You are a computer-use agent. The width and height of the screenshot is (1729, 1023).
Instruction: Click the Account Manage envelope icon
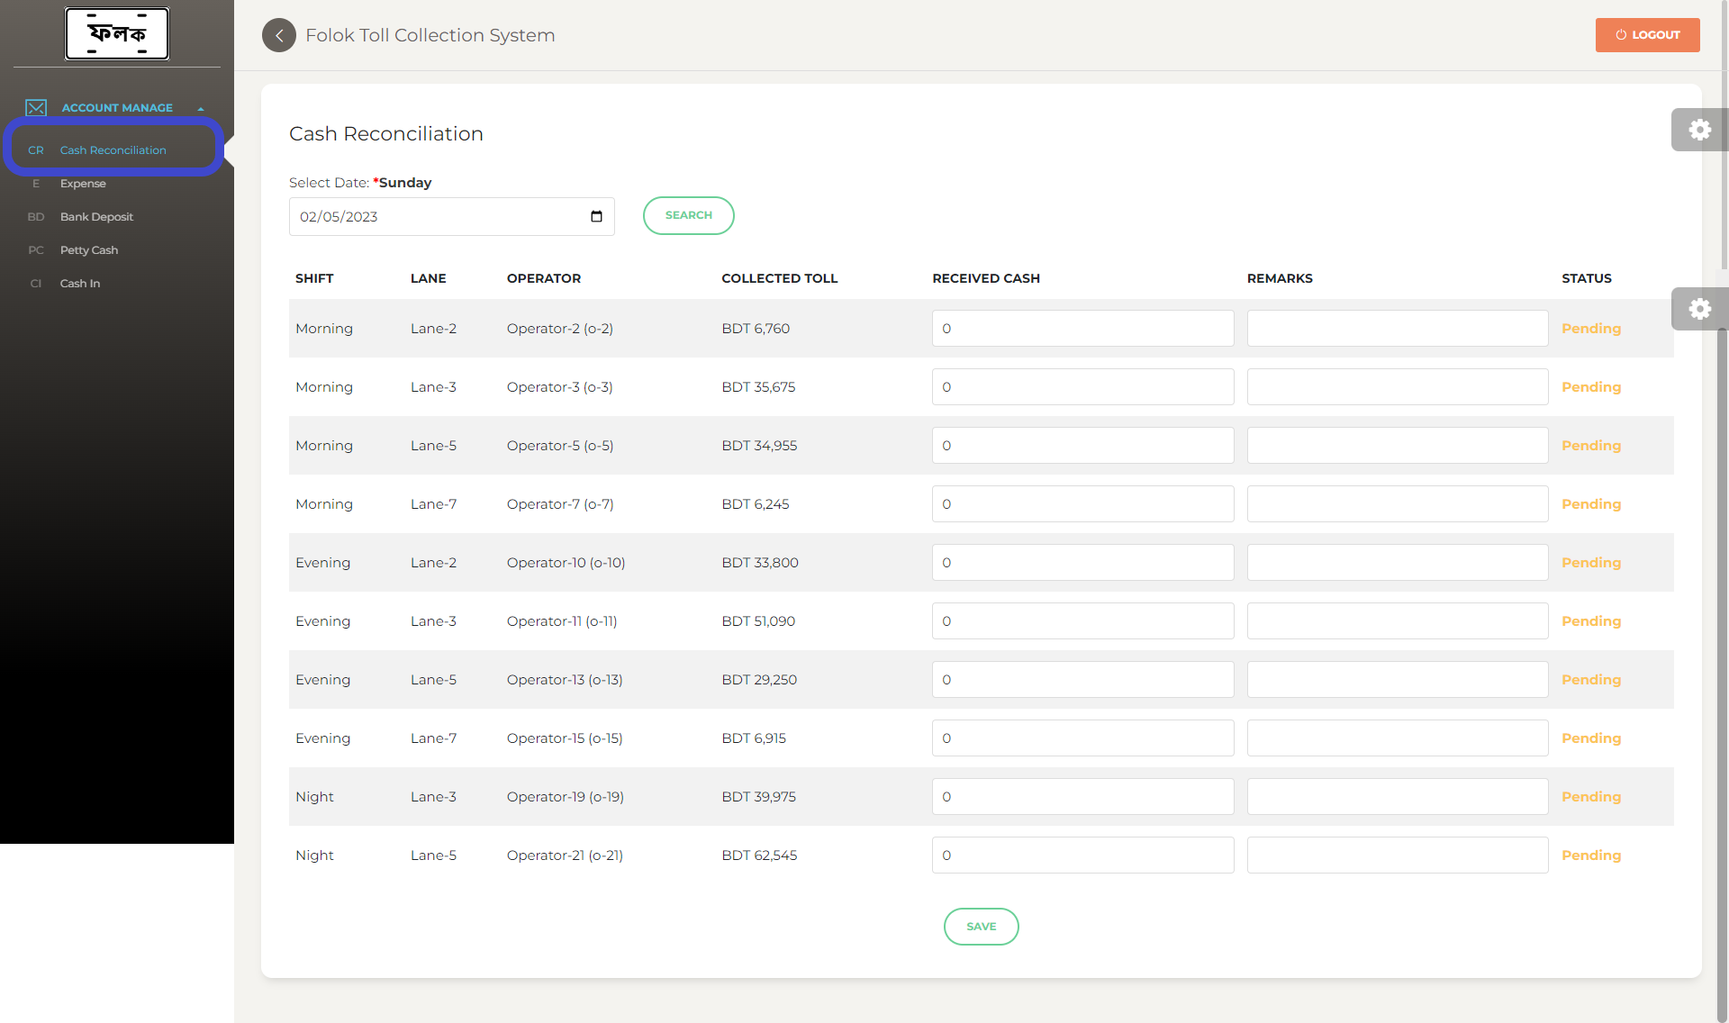(x=36, y=108)
